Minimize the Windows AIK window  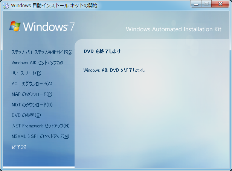[196, 4]
